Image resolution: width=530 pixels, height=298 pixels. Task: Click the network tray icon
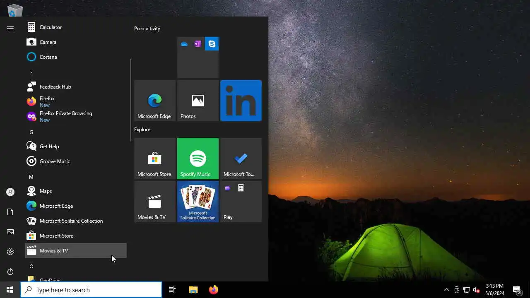(466, 290)
